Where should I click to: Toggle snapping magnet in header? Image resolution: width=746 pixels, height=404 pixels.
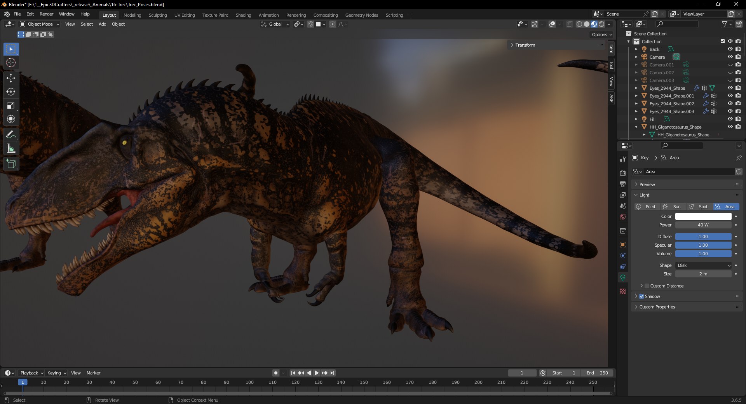(310, 24)
